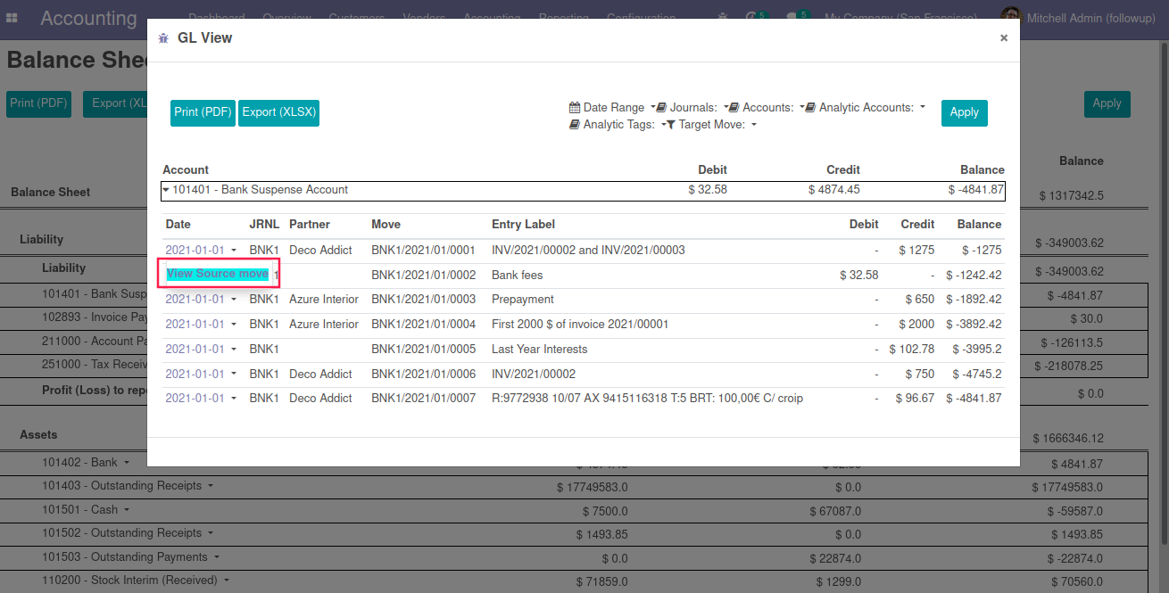
Task: Open the Accounts filter dropdown
Action: pos(767,107)
